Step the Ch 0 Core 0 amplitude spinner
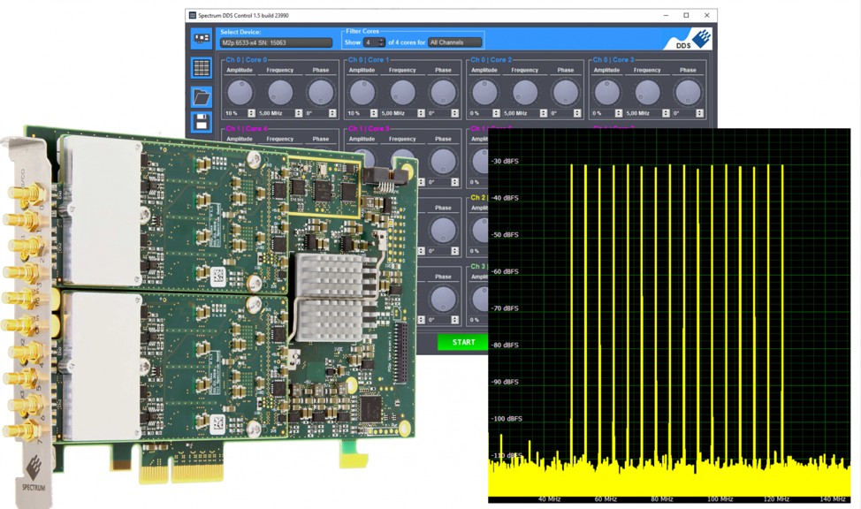861x509 pixels. click(x=251, y=113)
